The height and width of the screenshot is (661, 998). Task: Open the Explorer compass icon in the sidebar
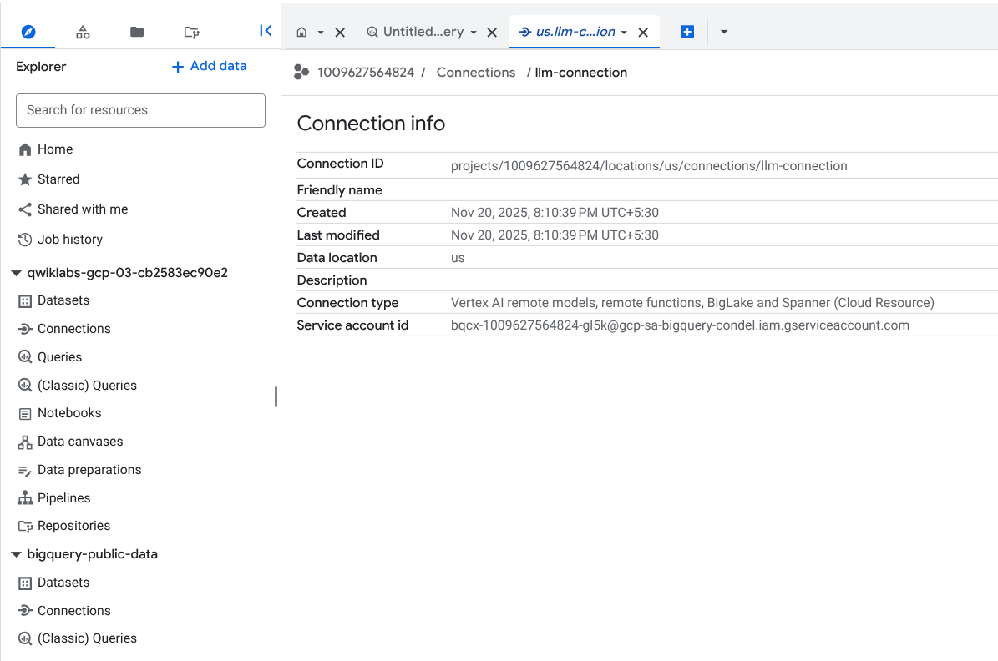(x=28, y=31)
